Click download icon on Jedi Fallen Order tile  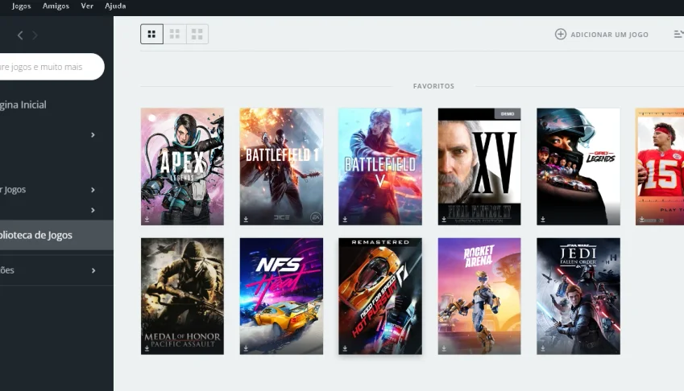543,349
